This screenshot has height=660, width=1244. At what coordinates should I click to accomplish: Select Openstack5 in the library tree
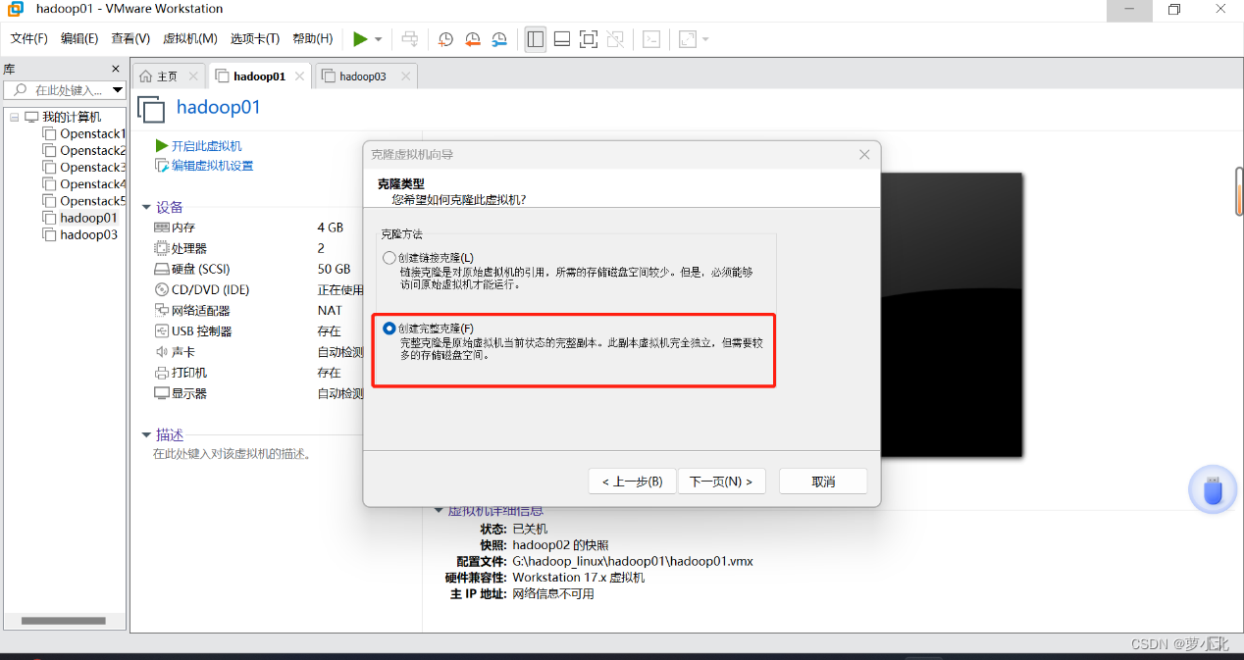pos(92,201)
